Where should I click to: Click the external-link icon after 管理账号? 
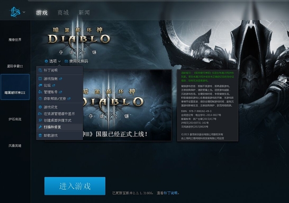point(61,92)
